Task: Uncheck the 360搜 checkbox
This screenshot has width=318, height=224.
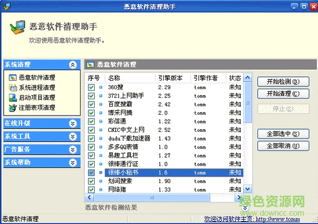Action: coord(91,87)
